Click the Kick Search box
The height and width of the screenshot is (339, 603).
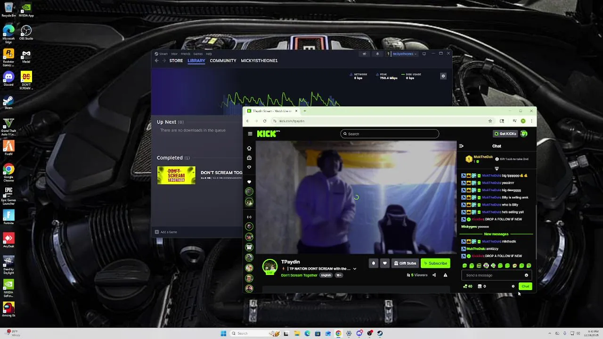pyautogui.click(x=390, y=134)
